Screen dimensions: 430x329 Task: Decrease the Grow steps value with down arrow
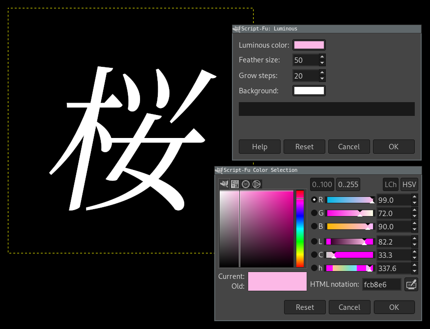click(x=322, y=79)
